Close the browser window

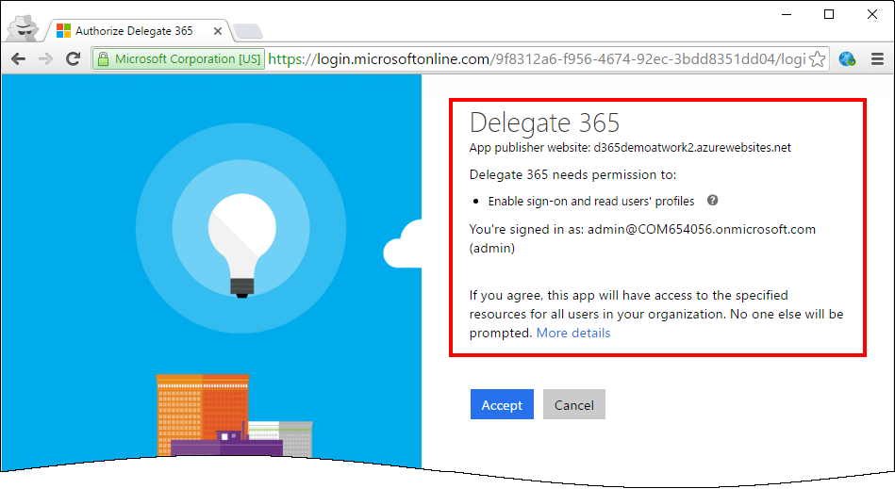pyautogui.click(x=872, y=14)
